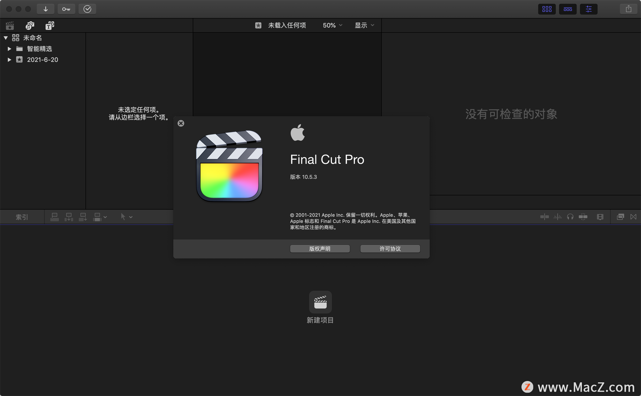Image resolution: width=641 pixels, height=396 pixels.
Task: Choose the Select arrow tool
Action: (123, 217)
